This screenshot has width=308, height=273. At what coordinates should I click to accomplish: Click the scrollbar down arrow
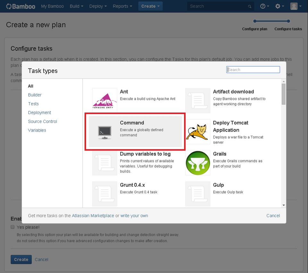(x=283, y=205)
